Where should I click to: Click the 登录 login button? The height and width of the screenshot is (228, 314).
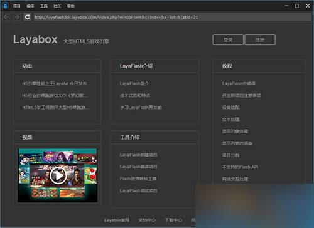coord(228,39)
